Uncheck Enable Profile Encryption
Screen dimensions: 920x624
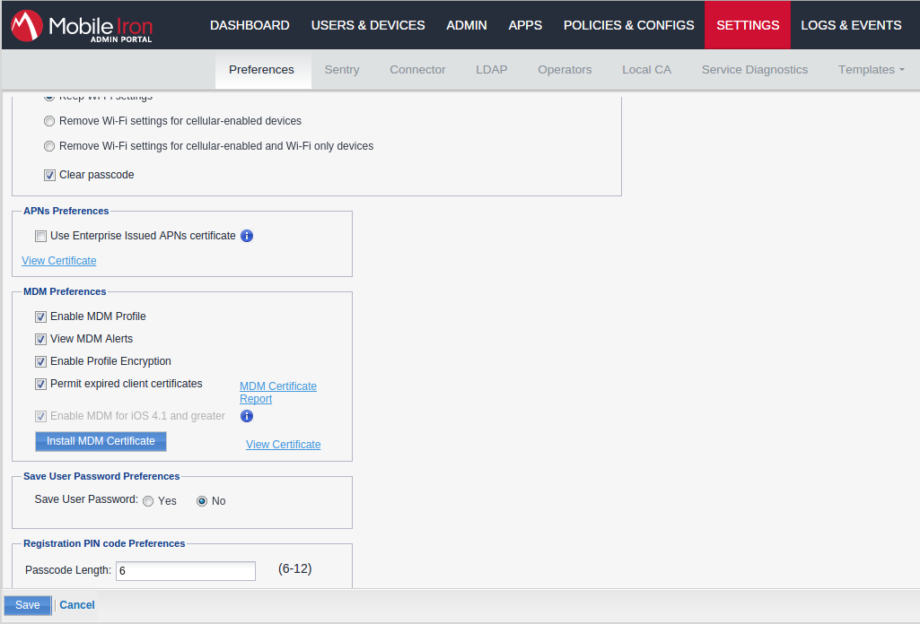point(40,361)
